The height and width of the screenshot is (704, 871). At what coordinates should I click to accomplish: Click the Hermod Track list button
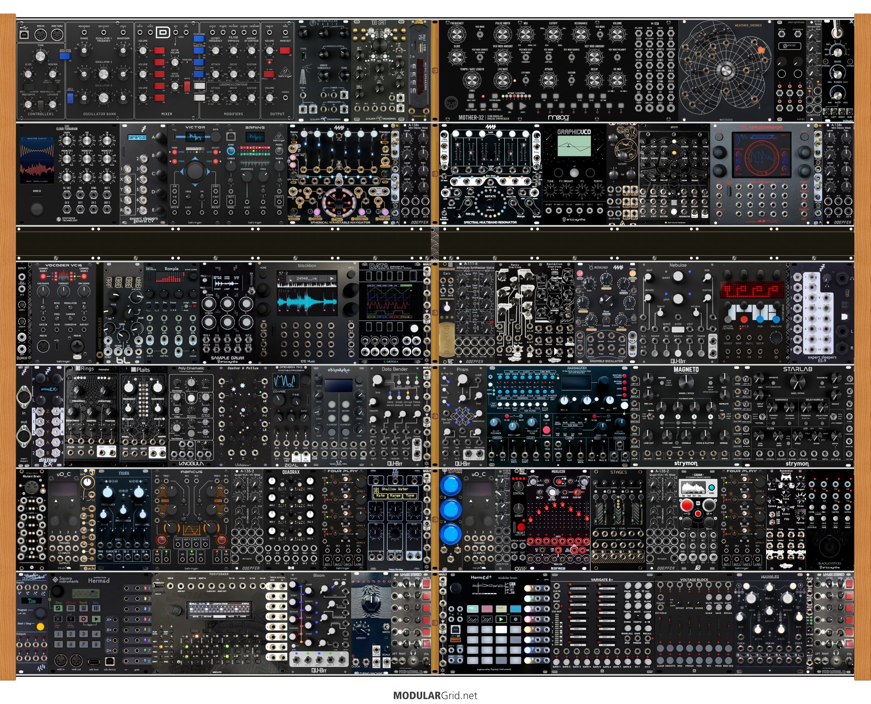(83, 609)
